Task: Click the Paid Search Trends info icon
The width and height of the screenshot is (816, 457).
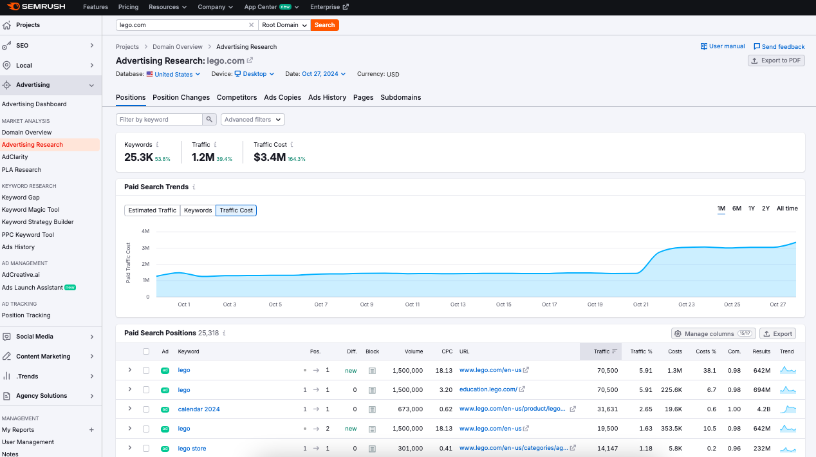Action: coord(194,187)
